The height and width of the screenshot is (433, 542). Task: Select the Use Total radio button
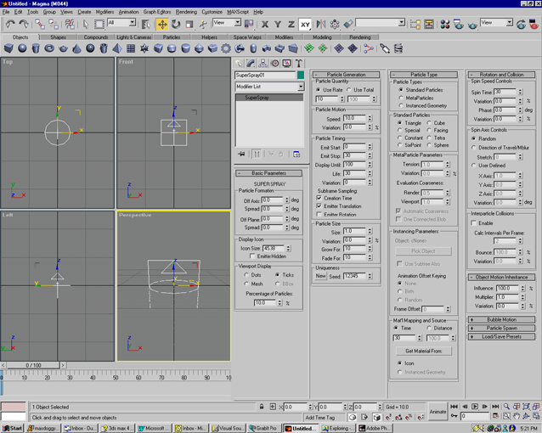(350, 89)
